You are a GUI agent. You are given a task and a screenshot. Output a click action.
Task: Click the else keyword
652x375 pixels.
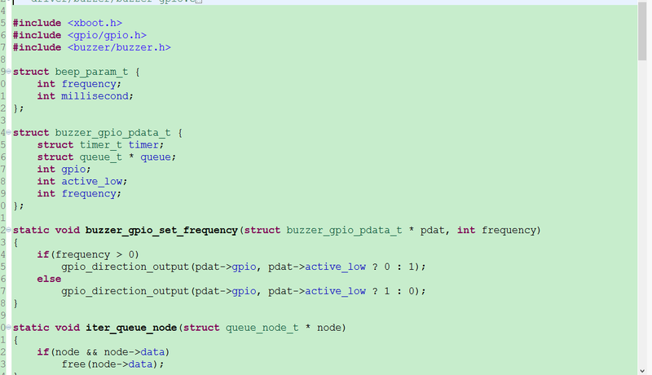coord(49,279)
